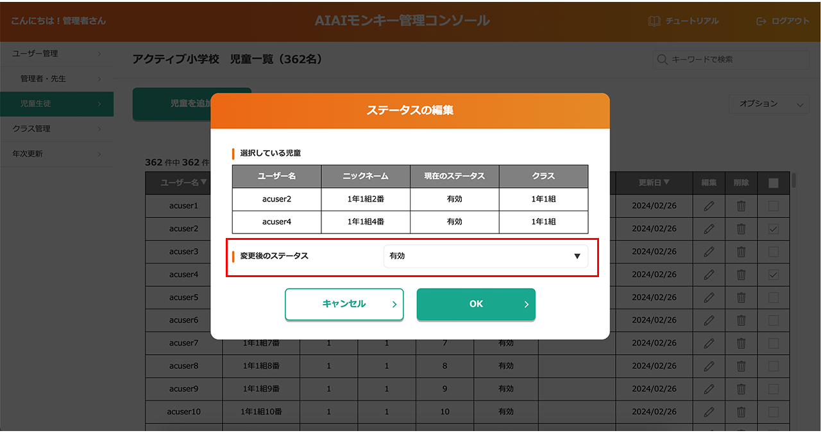Click the tutorial book icon
821x433 pixels.
[x=654, y=21]
